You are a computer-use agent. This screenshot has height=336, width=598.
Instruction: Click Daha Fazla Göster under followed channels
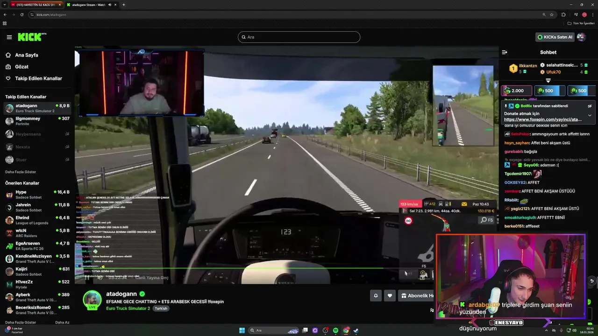(21, 172)
